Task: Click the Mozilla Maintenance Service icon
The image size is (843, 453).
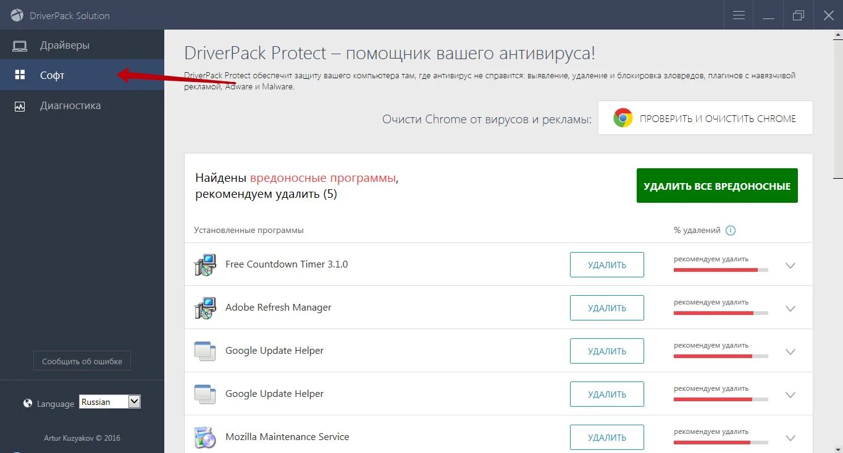Action: pyautogui.click(x=205, y=437)
